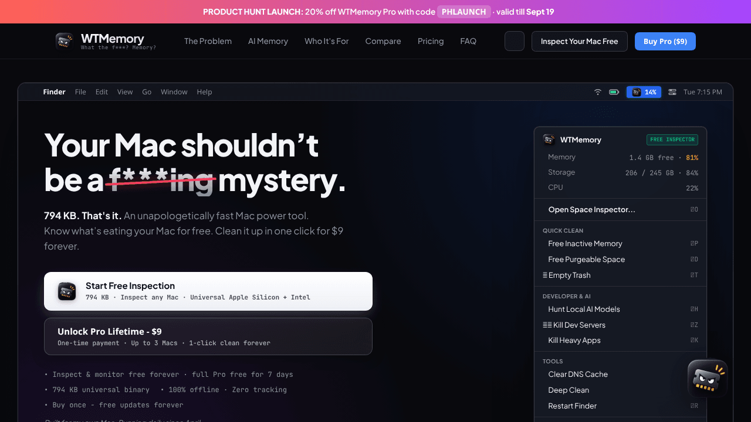Select Clear DNS Cache under Tools

[621, 375]
